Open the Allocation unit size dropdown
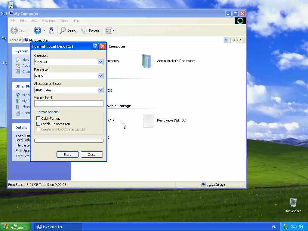The image size is (308, 231). (100, 90)
